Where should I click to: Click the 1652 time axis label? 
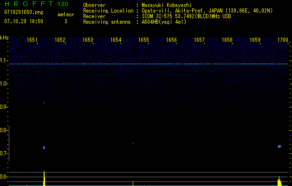coord(60,40)
